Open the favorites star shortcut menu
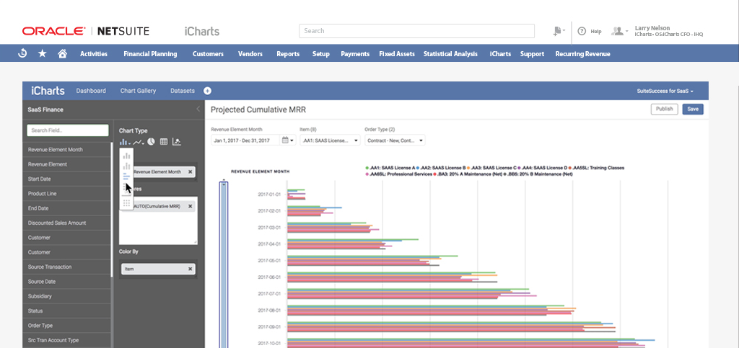The height and width of the screenshot is (348, 739). 43,54
